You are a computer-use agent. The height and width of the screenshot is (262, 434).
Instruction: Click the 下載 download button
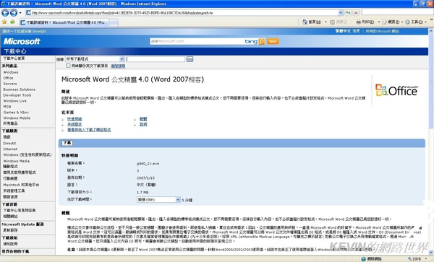(67, 143)
